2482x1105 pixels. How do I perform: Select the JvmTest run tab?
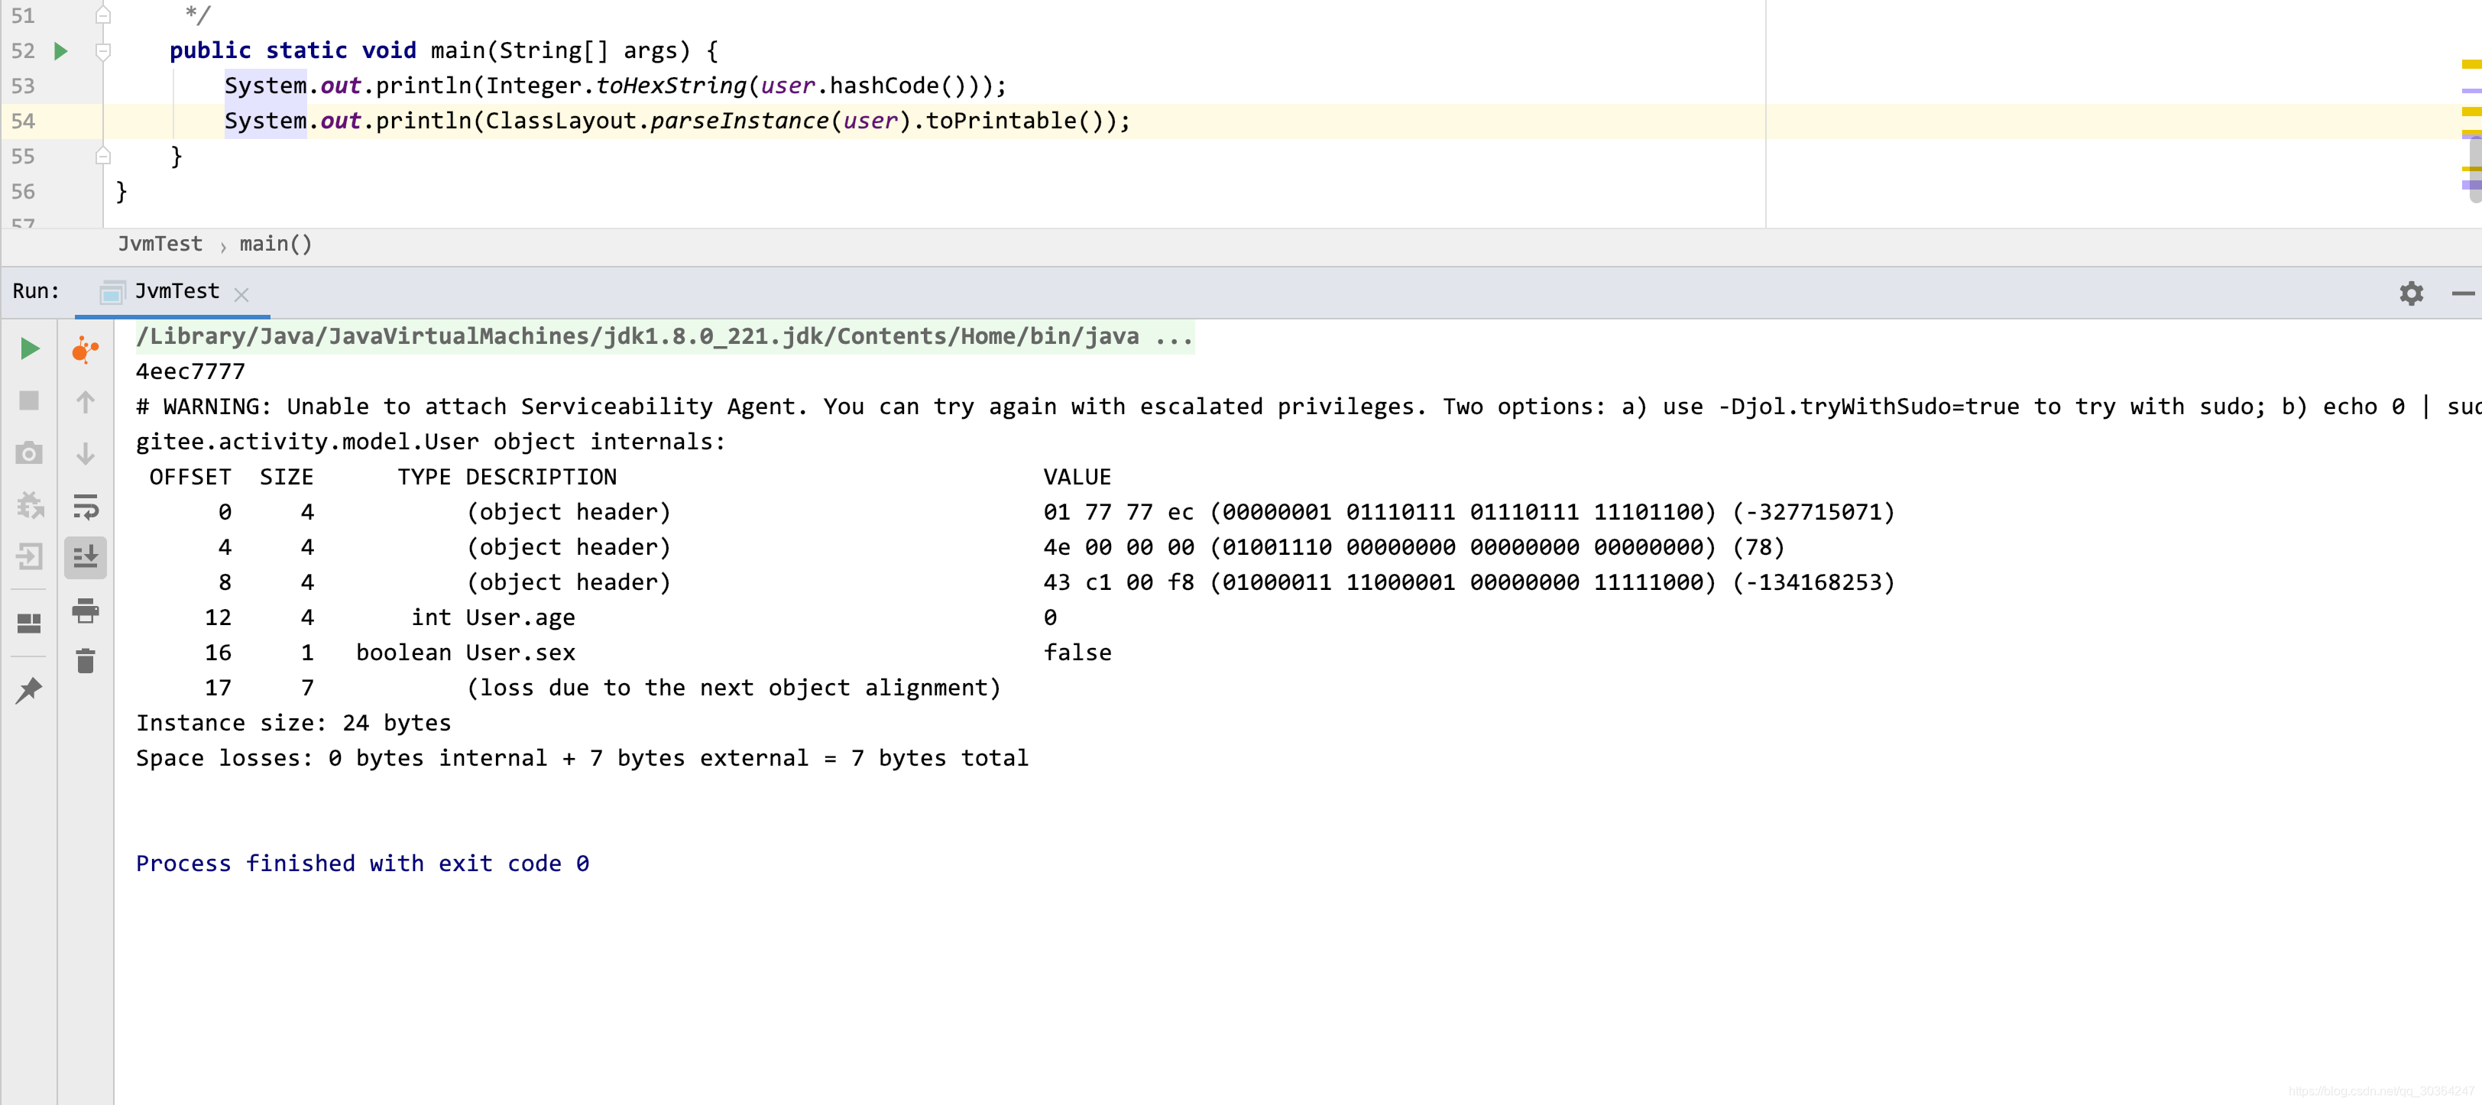[x=177, y=291]
